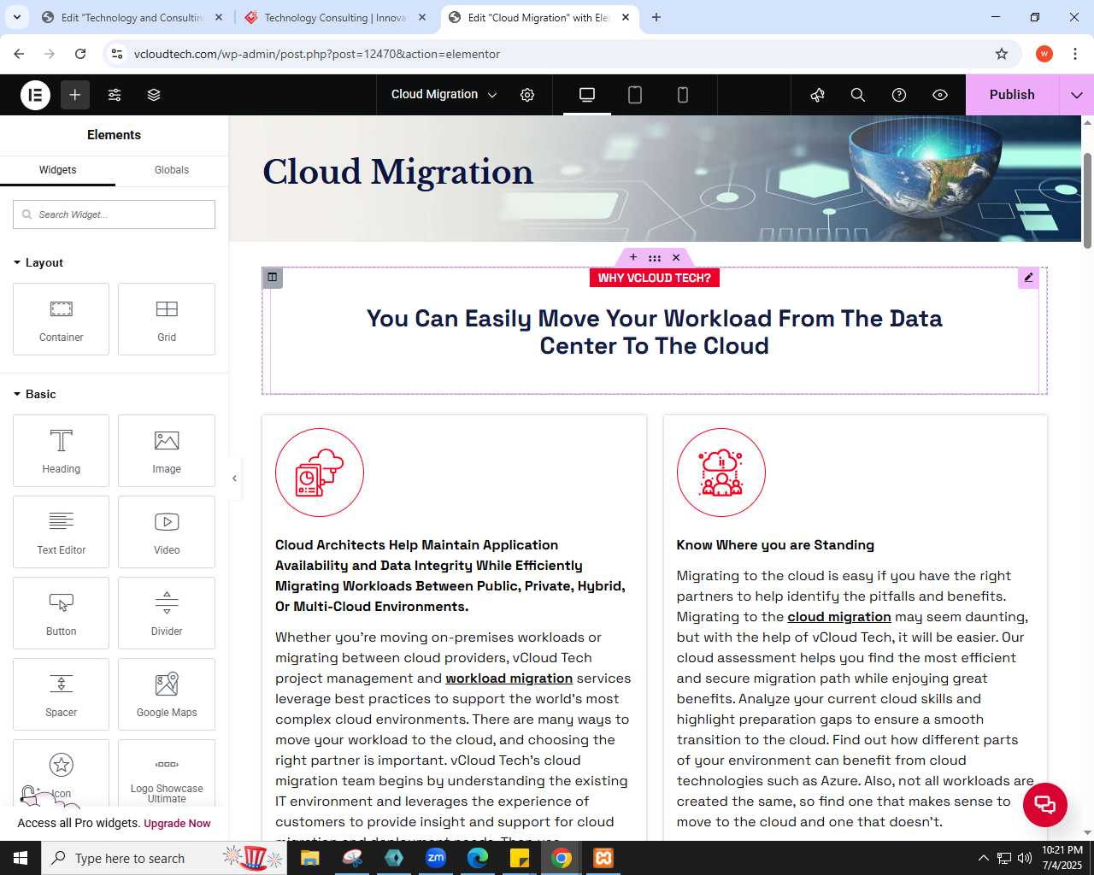Open Site Settings sliders icon

(115, 95)
